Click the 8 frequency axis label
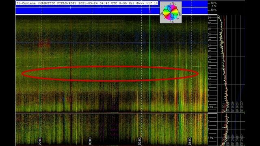The width and height of the screenshot is (260, 146). (x=209, y=90)
